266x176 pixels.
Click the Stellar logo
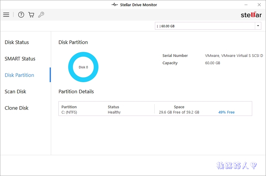click(x=251, y=15)
